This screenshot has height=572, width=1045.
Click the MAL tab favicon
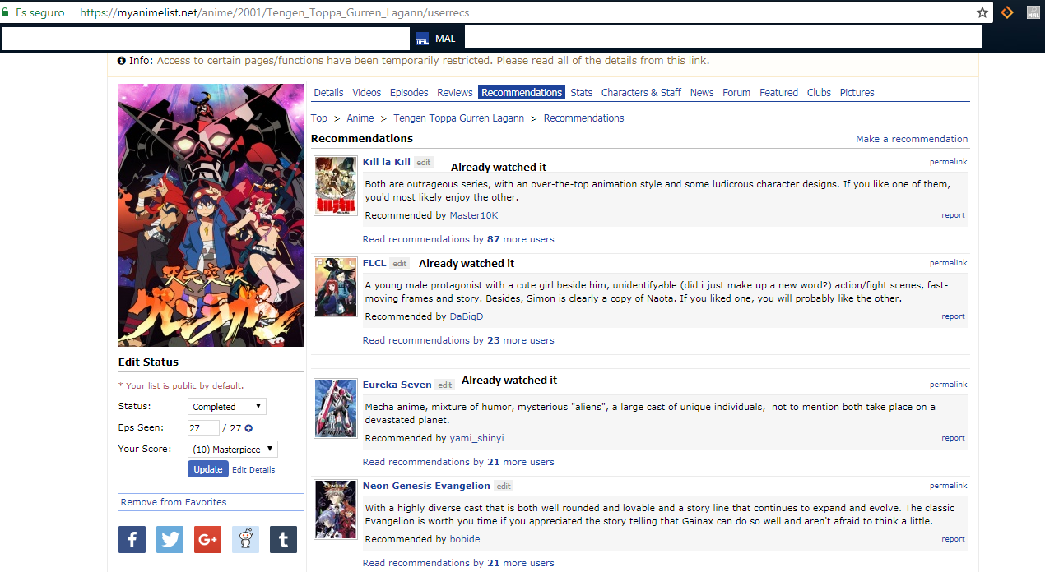click(x=422, y=39)
